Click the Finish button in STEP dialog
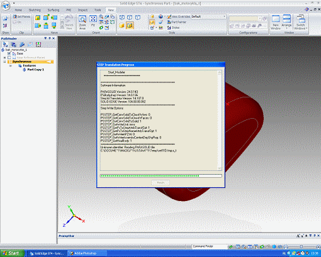321x257 pixels. click(160, 183)
